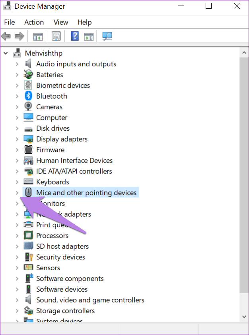Expand the Sound, video and game controllers node
249x335 pixels.
[17, 300]
